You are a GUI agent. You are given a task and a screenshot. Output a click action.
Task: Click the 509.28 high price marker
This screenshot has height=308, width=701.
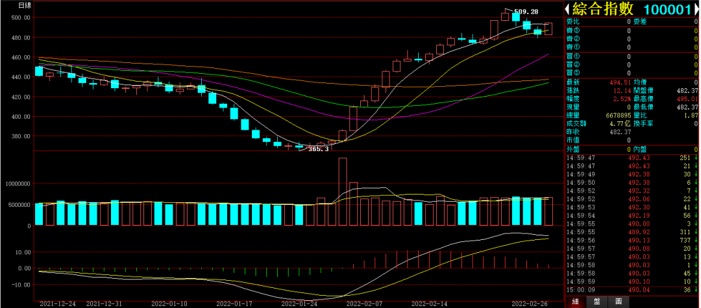[x=526, y=11]
